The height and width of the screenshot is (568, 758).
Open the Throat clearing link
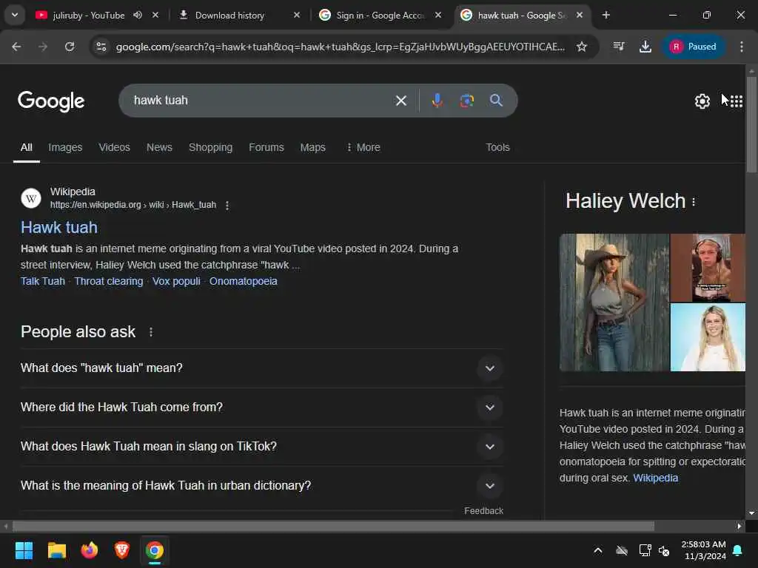click(109, 281)
